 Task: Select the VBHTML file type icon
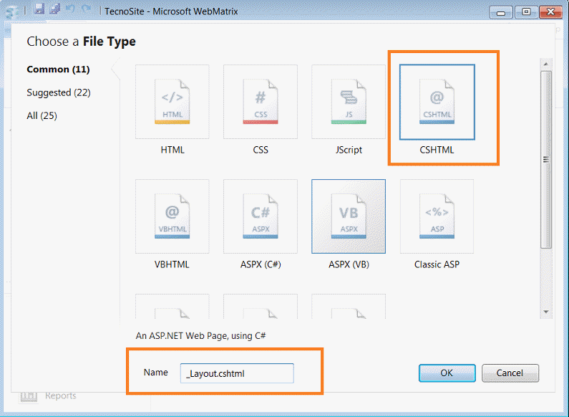[x=172, y=216]
